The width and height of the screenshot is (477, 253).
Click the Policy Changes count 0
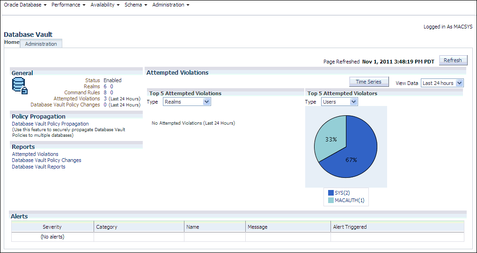105,105
